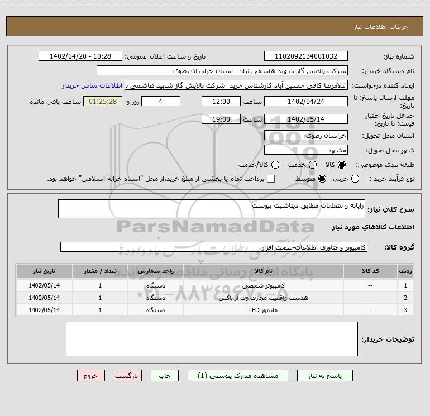
Task: Toggle the اسناد خزانه اسلامی payment checkbox
Action: [x=271, y=179]
